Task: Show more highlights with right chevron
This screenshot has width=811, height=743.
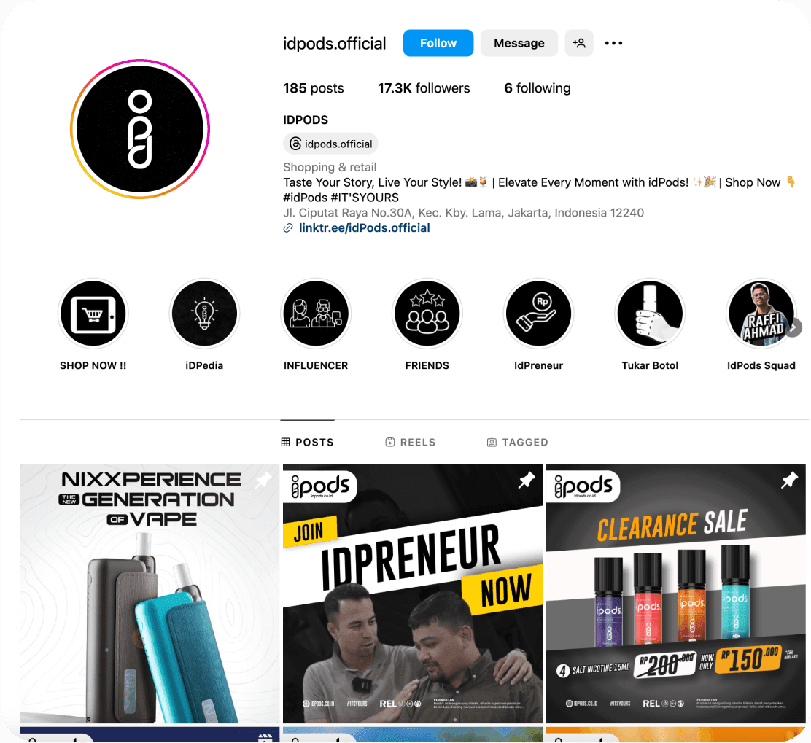Action: 793,328
